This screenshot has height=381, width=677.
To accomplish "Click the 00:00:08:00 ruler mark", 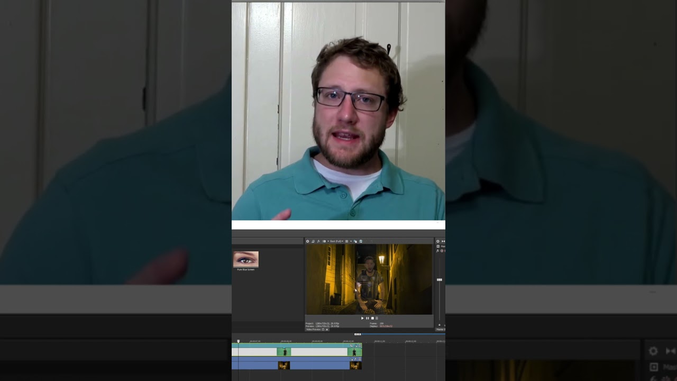I will tap(286, 341).
